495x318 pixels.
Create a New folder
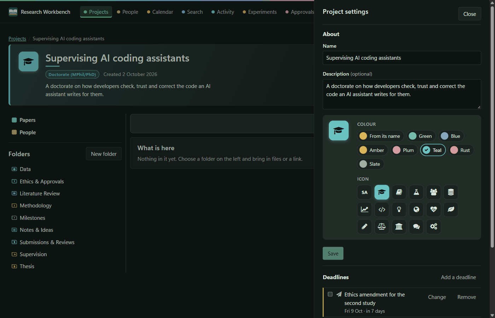point(104,154)
